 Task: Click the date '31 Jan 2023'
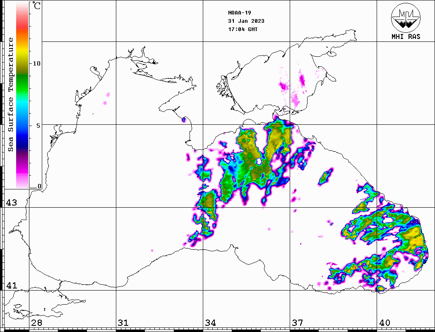(246, 21)
